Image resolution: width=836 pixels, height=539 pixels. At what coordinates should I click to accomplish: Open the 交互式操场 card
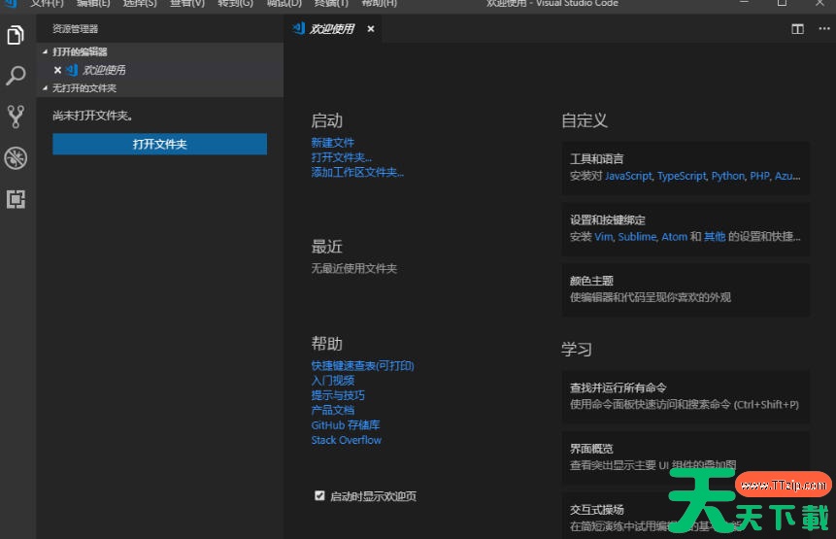tap(686, 516)
